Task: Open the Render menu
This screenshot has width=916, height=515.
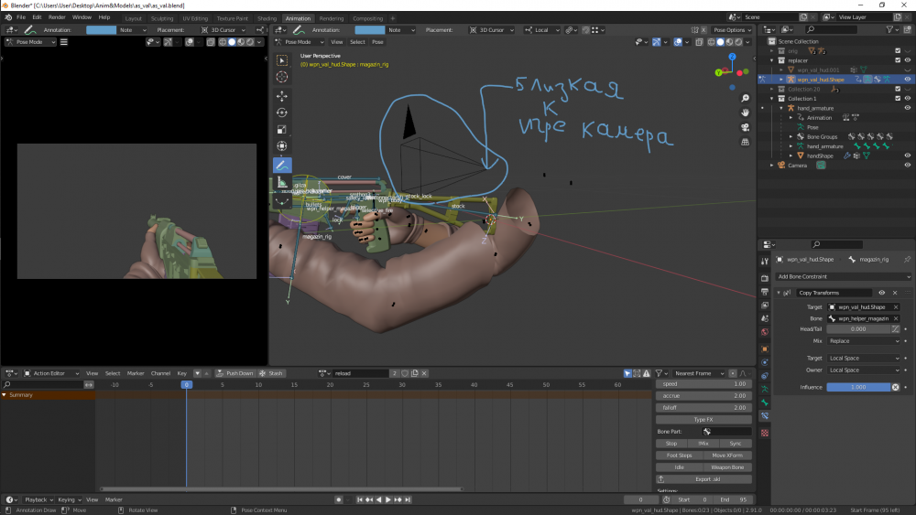Action: point(57,17)
